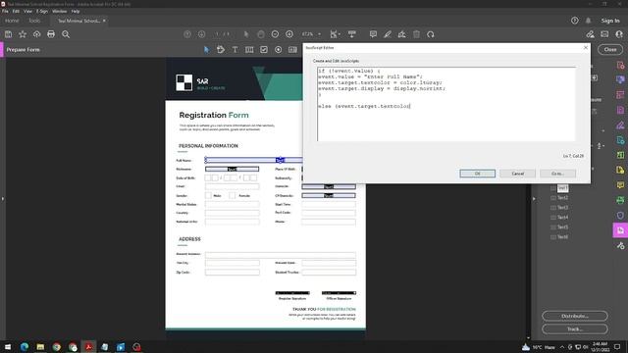
Task: Click the upload to cloud icon
Action: 37,34
